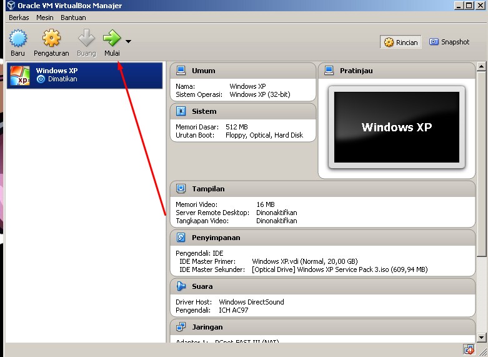Click 'Windows DirectSound' driver value
Screen dimensions: 488x357
pyautogui.click(x=251, y=302)
